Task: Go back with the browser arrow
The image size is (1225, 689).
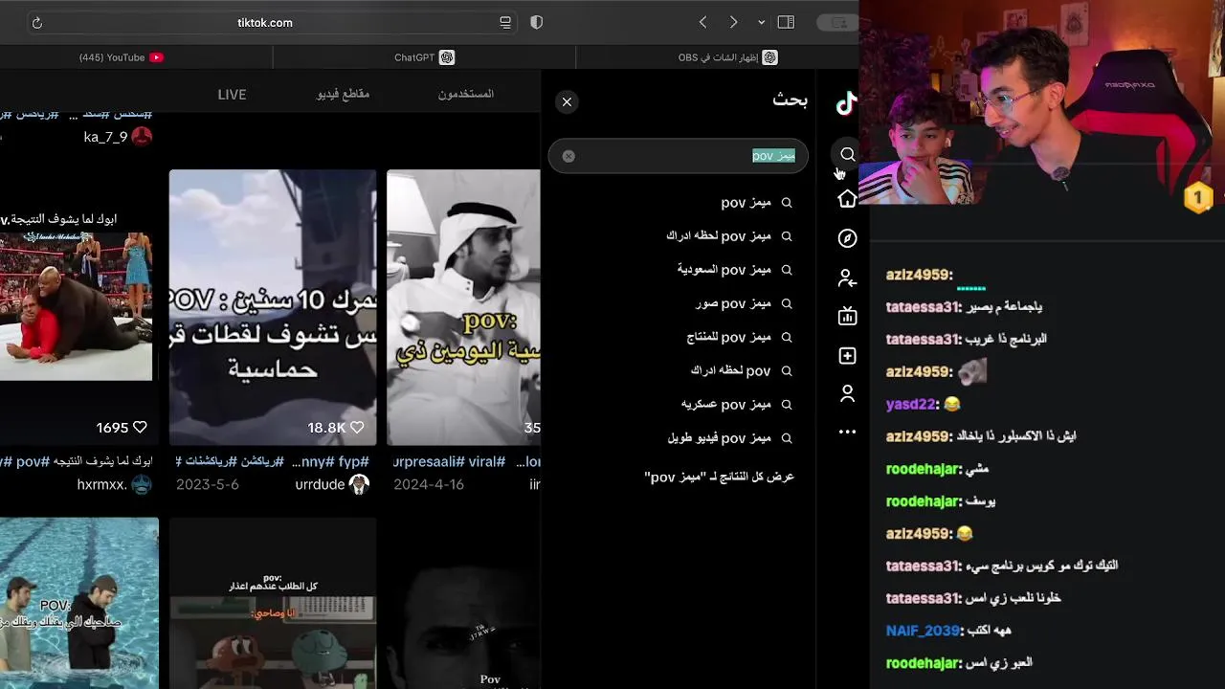Action: point(703,22)
